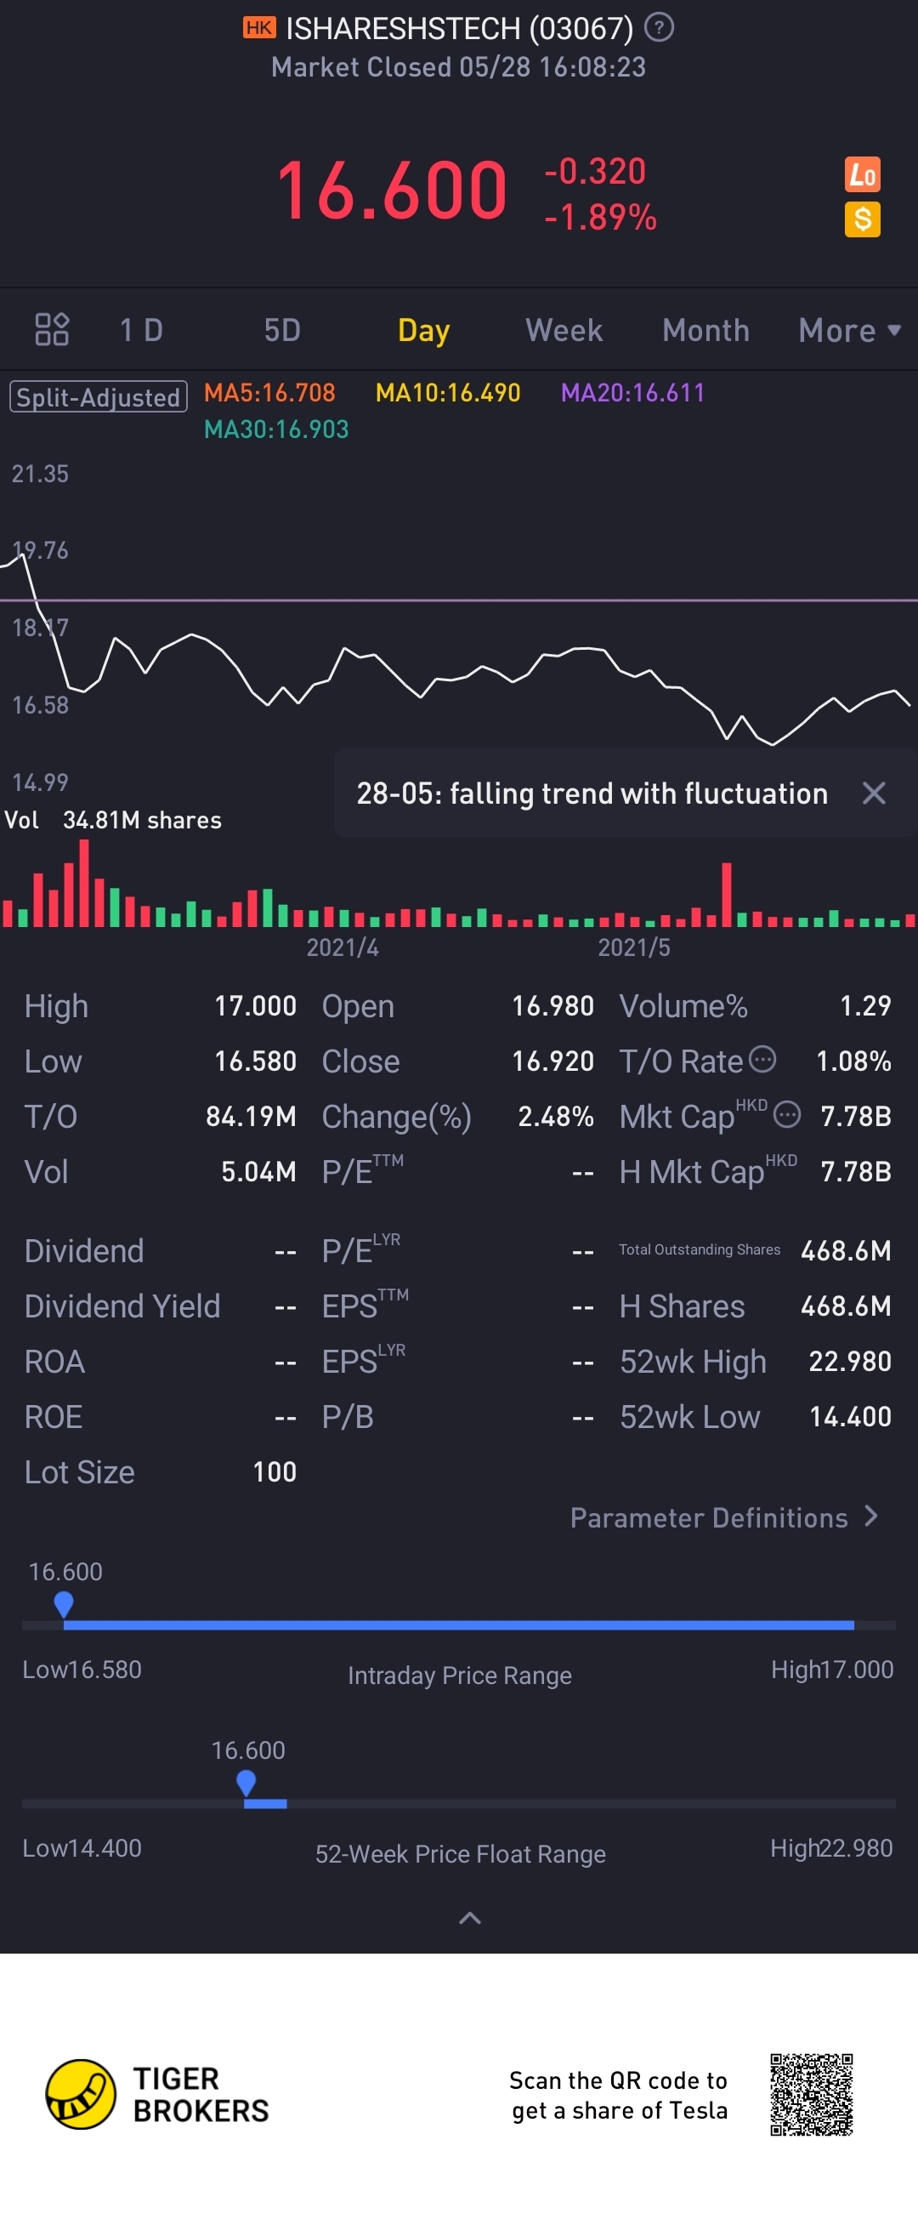
Task: Expand the More timeframe dropdown
Action: coord(849,331)
